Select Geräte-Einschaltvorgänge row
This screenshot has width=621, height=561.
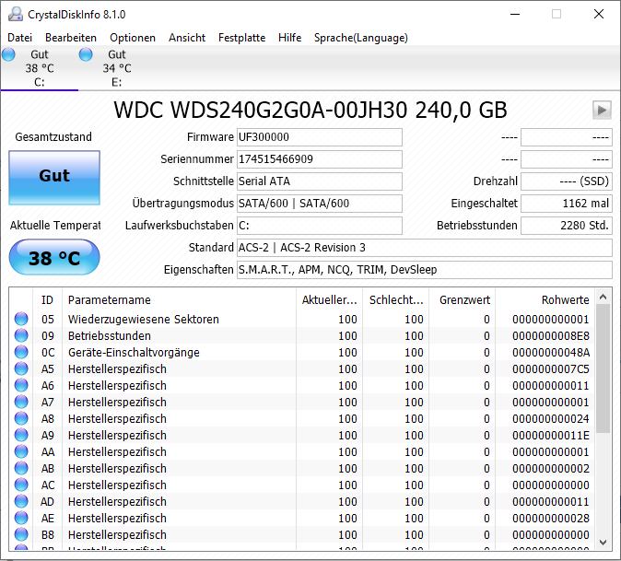tap(302, 353)
